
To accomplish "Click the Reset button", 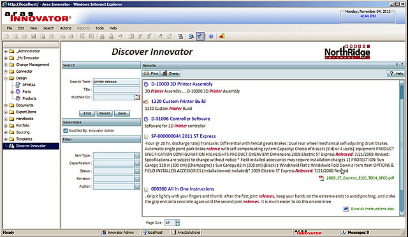I will pos(105,113).
